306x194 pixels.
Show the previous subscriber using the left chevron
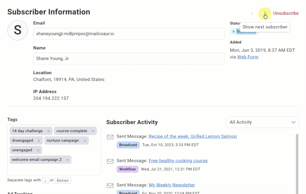(252, 13)
